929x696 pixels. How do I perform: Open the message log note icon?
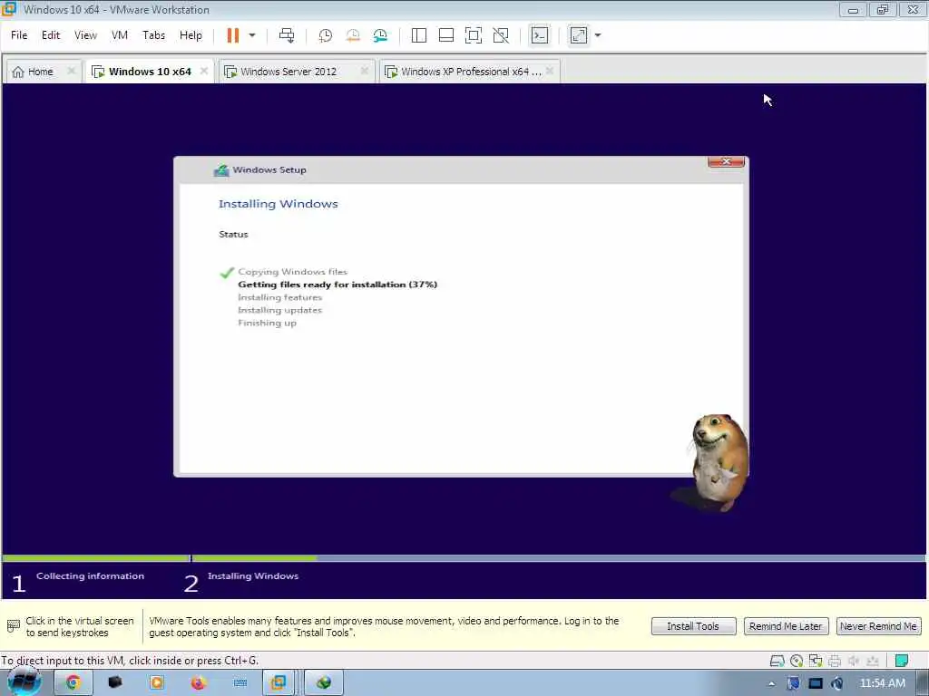[x=901, y=661]
